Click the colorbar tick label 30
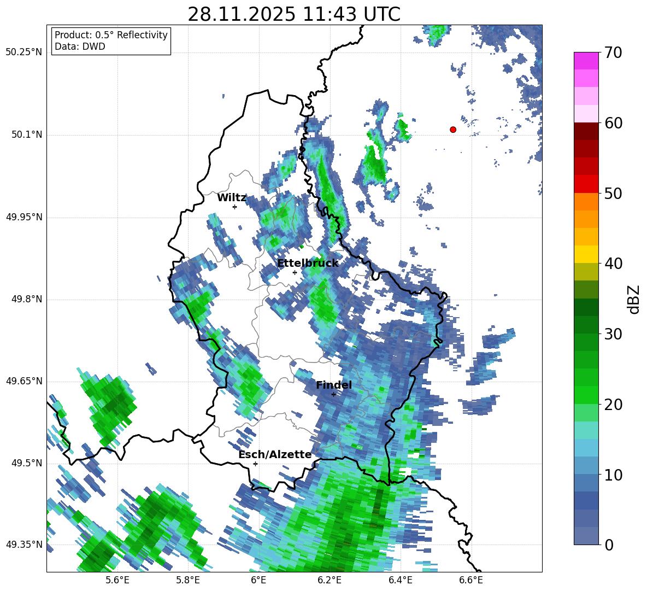Image resolution: width=647 pixels, height=591 pixels. pos(614,334)
